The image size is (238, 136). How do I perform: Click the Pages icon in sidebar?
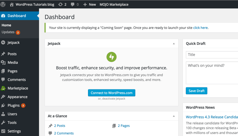click(x=3, y=71)
